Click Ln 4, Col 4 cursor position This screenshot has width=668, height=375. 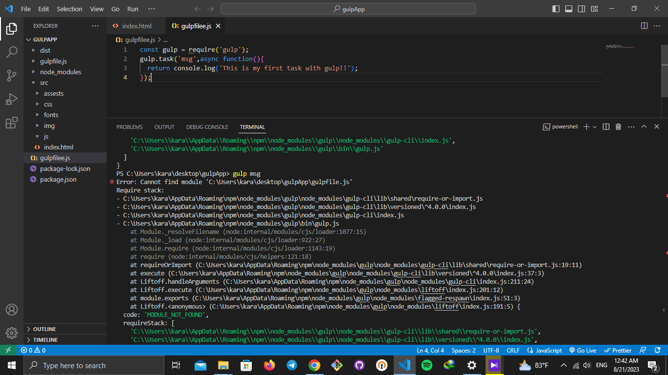430,350
